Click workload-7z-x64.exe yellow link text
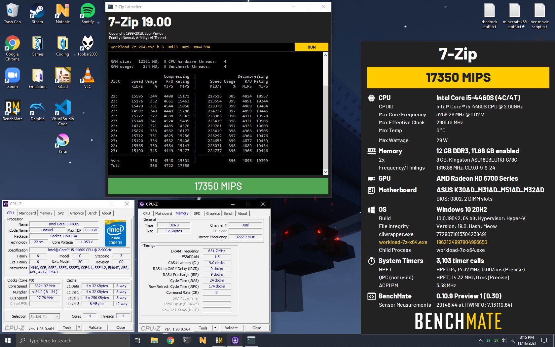This screenshot has height=347, width=555. [x=403, y=242]
